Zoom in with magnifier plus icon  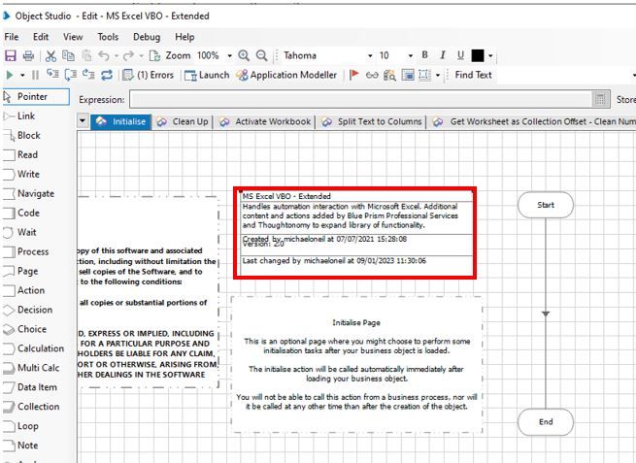(244, 55)
